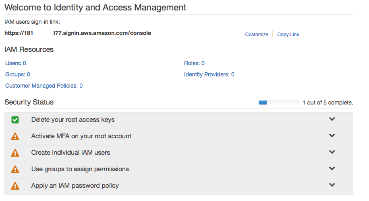Click the warning icon for Use groups to assign permissions
This screenshot has width=369, height=201.
point(15,169)
